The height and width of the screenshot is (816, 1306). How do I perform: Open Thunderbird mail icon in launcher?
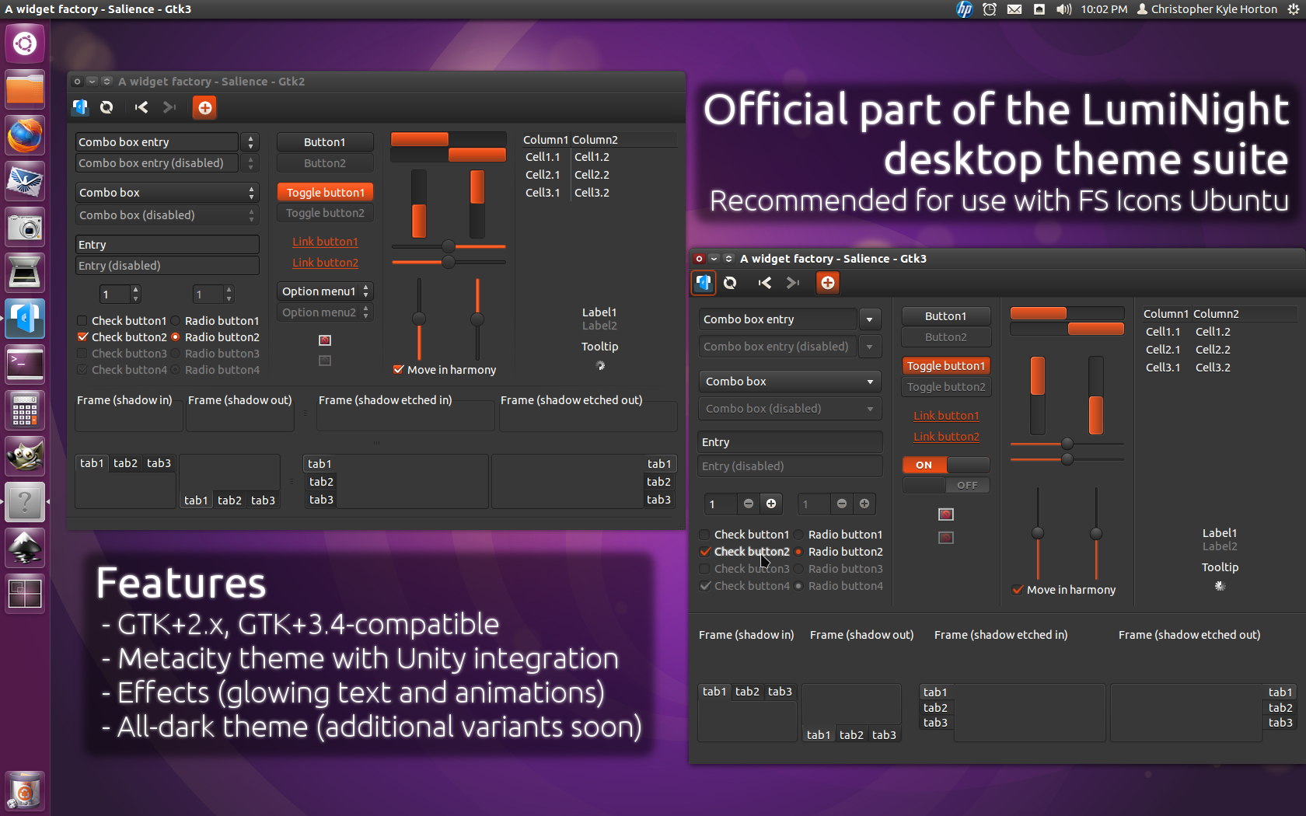click(x=25, y=181)
